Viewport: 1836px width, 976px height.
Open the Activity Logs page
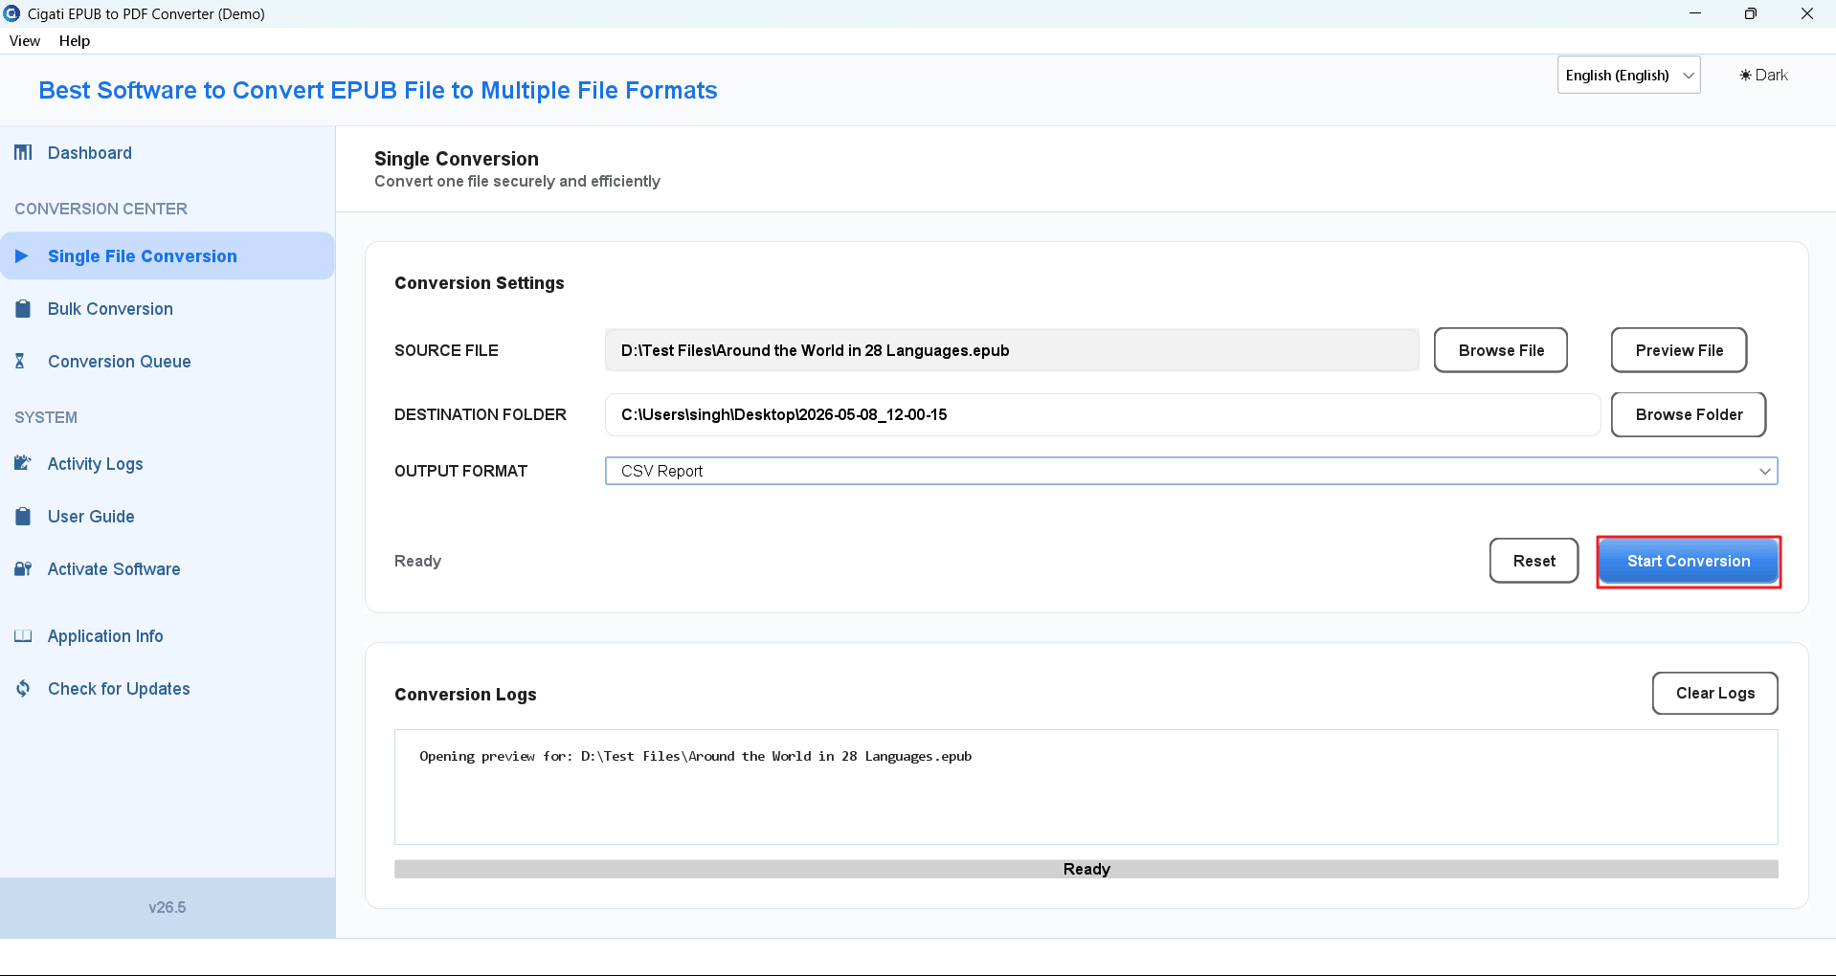pyautogui.click(x=96, y=464)
